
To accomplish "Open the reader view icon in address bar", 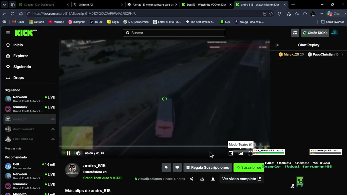I will [265, 14].
